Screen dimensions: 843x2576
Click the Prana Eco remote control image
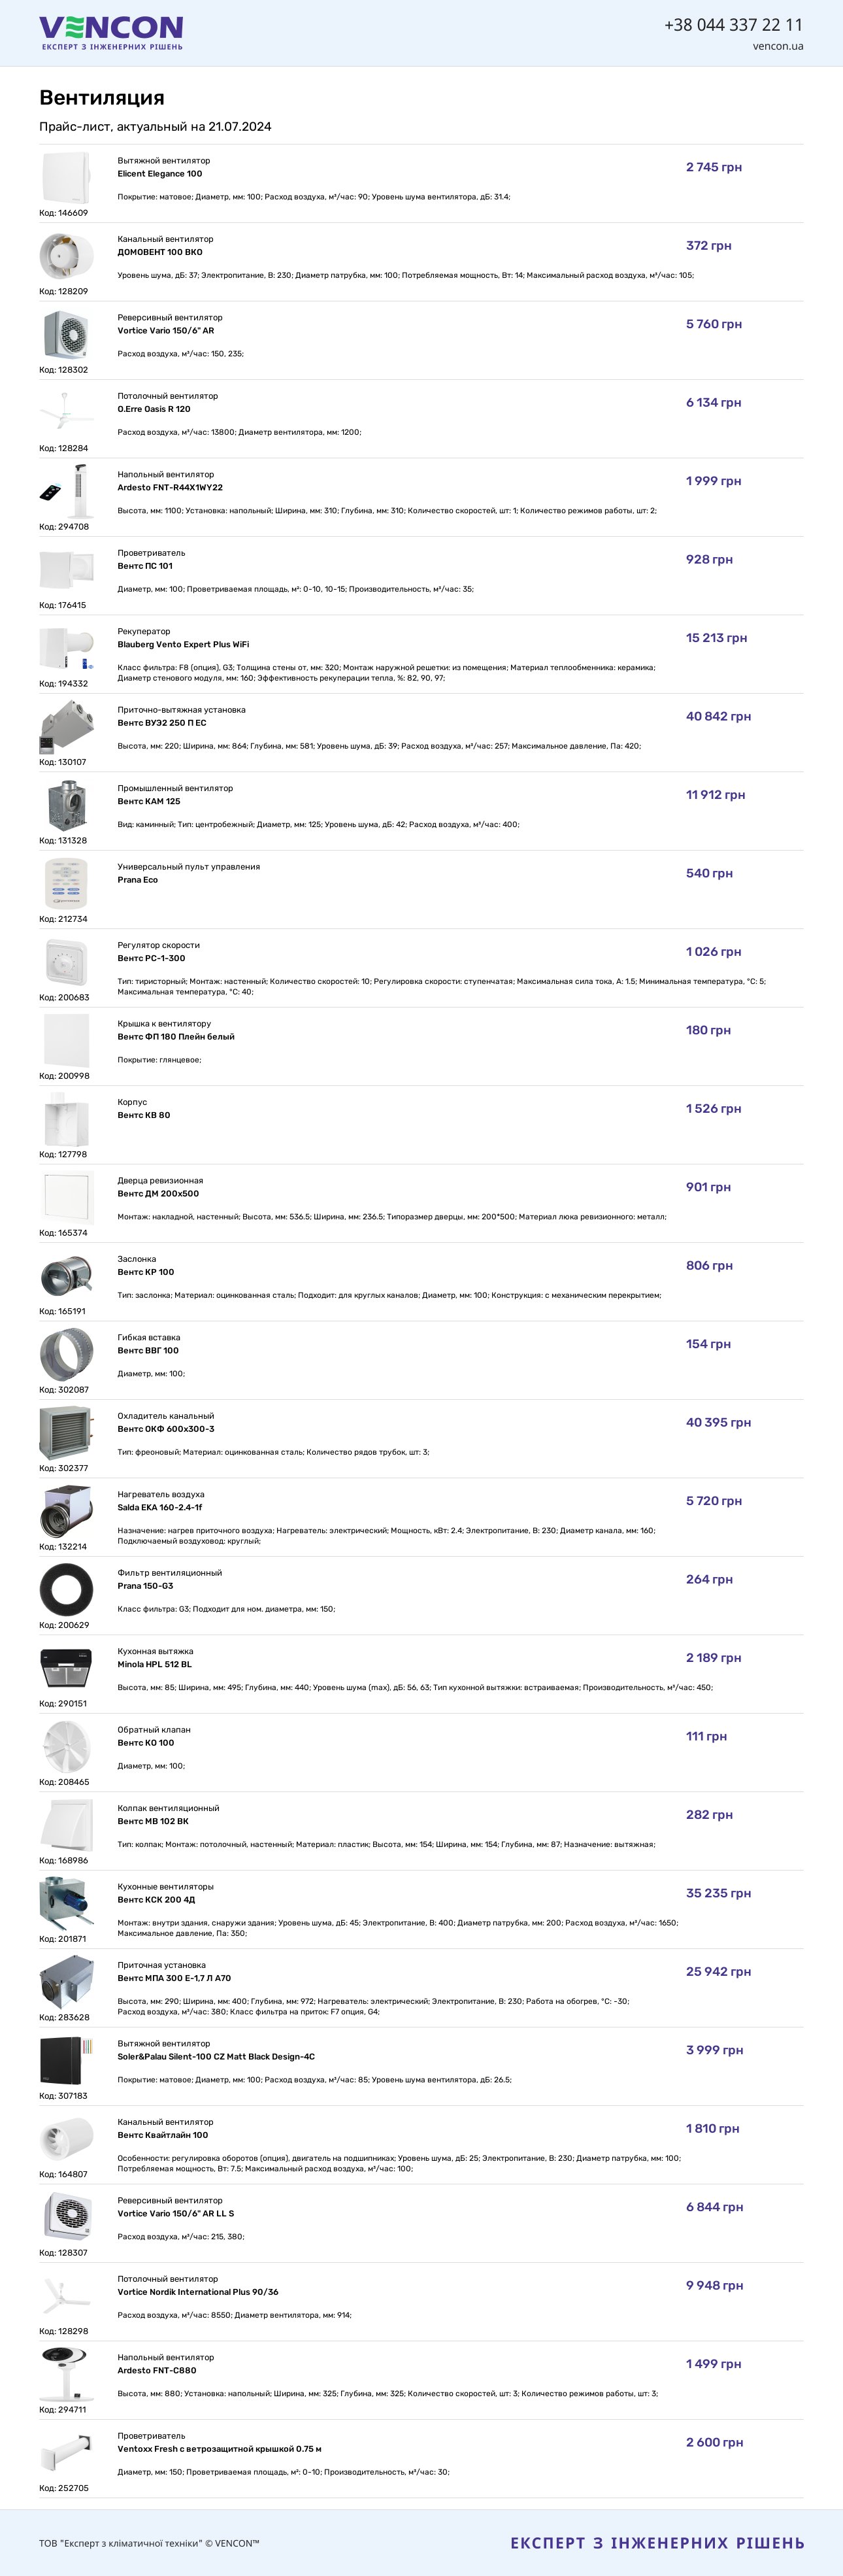click(x=66, y=884)
